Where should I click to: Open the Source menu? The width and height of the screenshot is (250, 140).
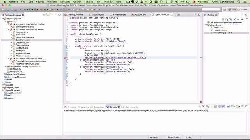[x=40, y=2]
